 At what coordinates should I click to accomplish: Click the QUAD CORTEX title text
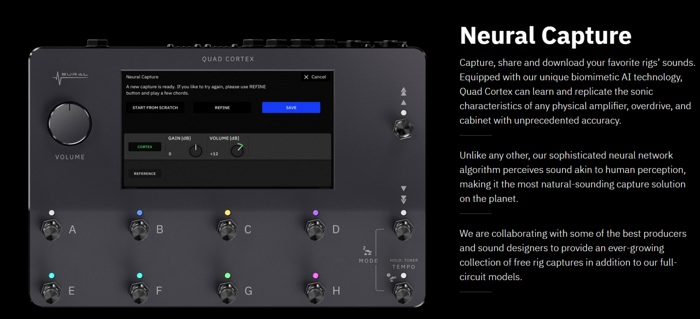click(228, 59)
